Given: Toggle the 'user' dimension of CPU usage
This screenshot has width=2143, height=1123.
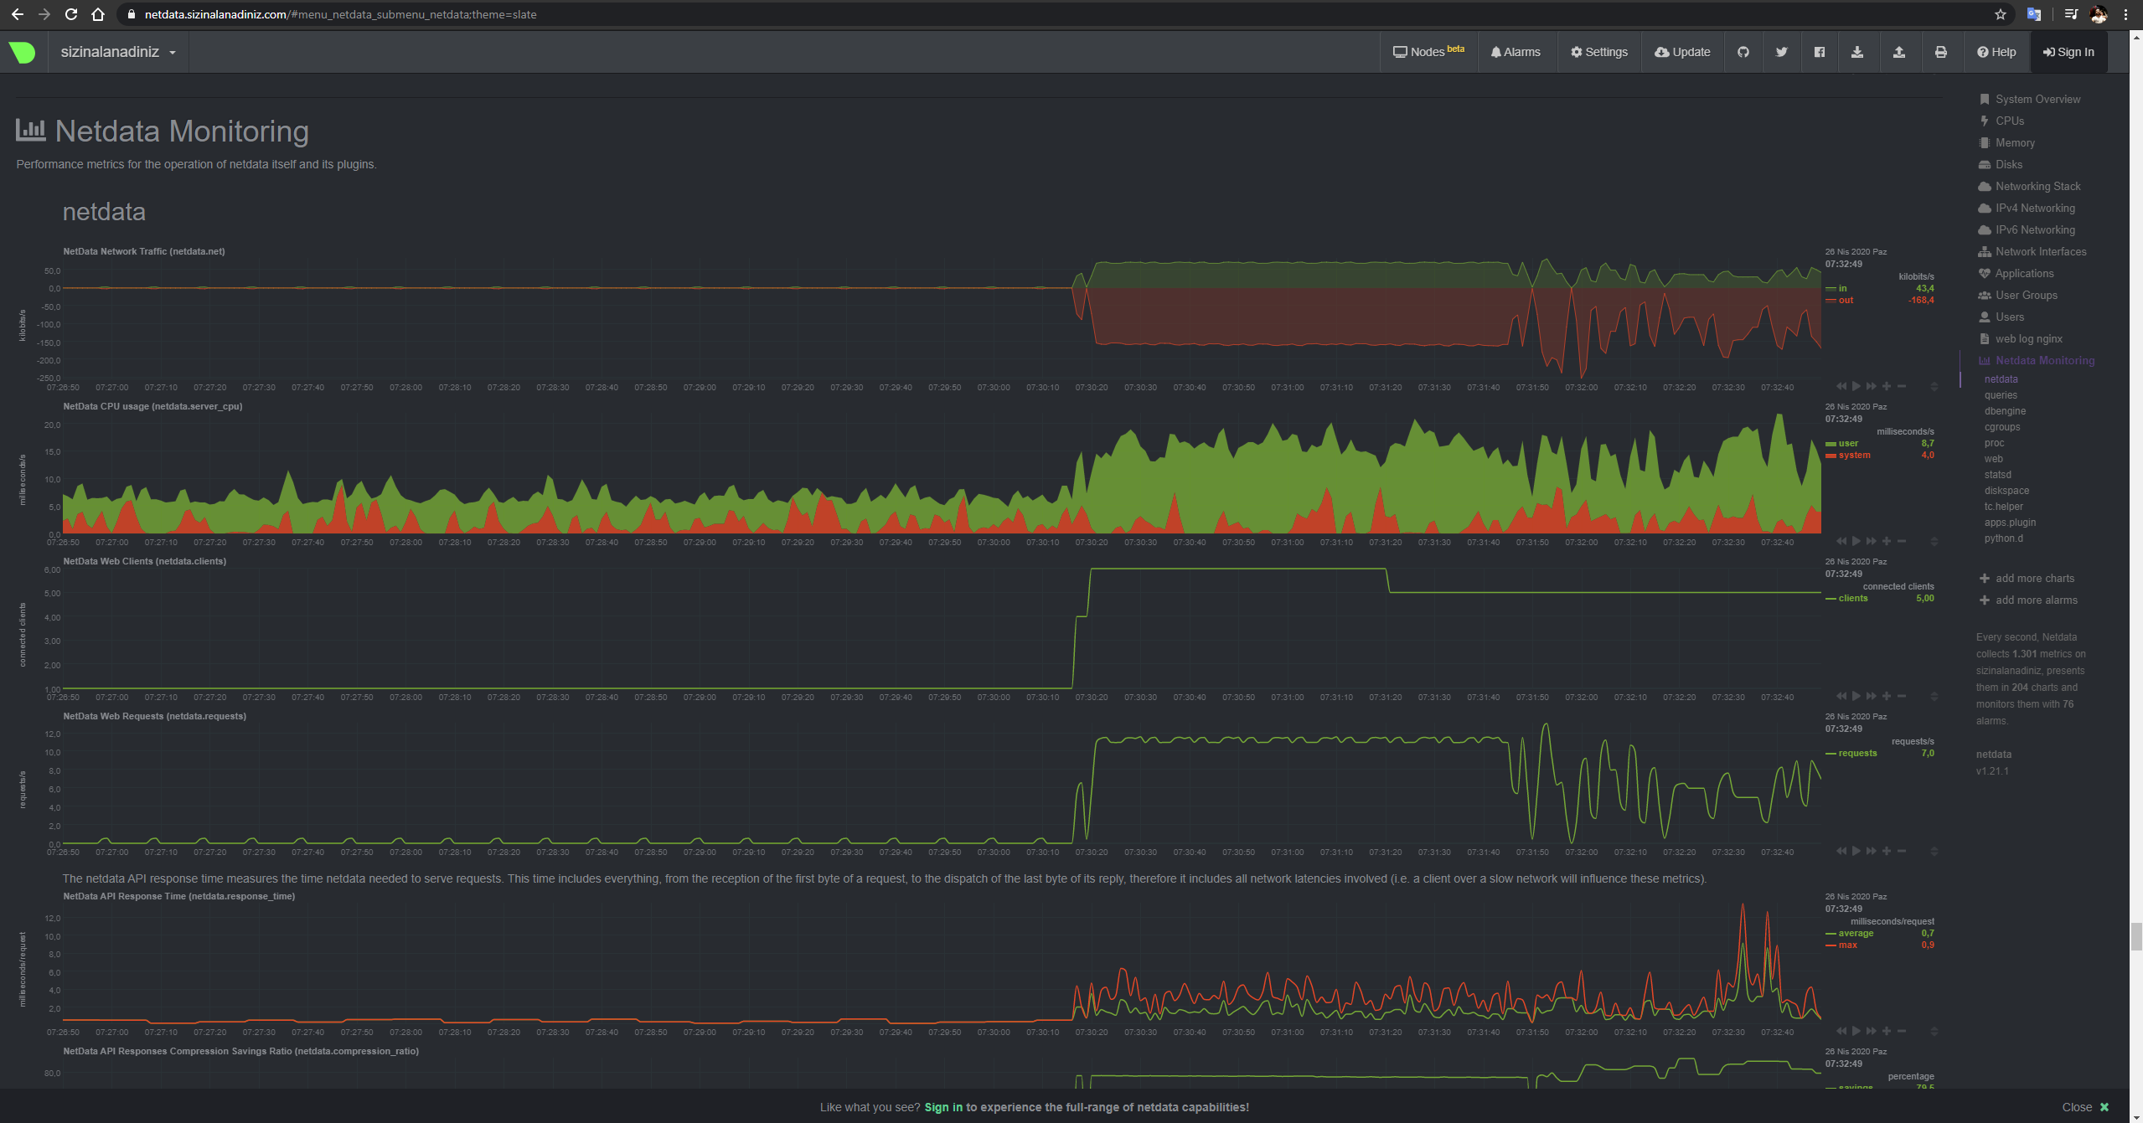Looking at the screenshot, I should point(1848,443).
